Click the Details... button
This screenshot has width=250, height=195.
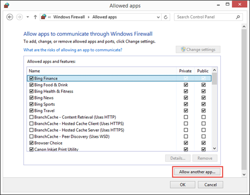point(178,158)
